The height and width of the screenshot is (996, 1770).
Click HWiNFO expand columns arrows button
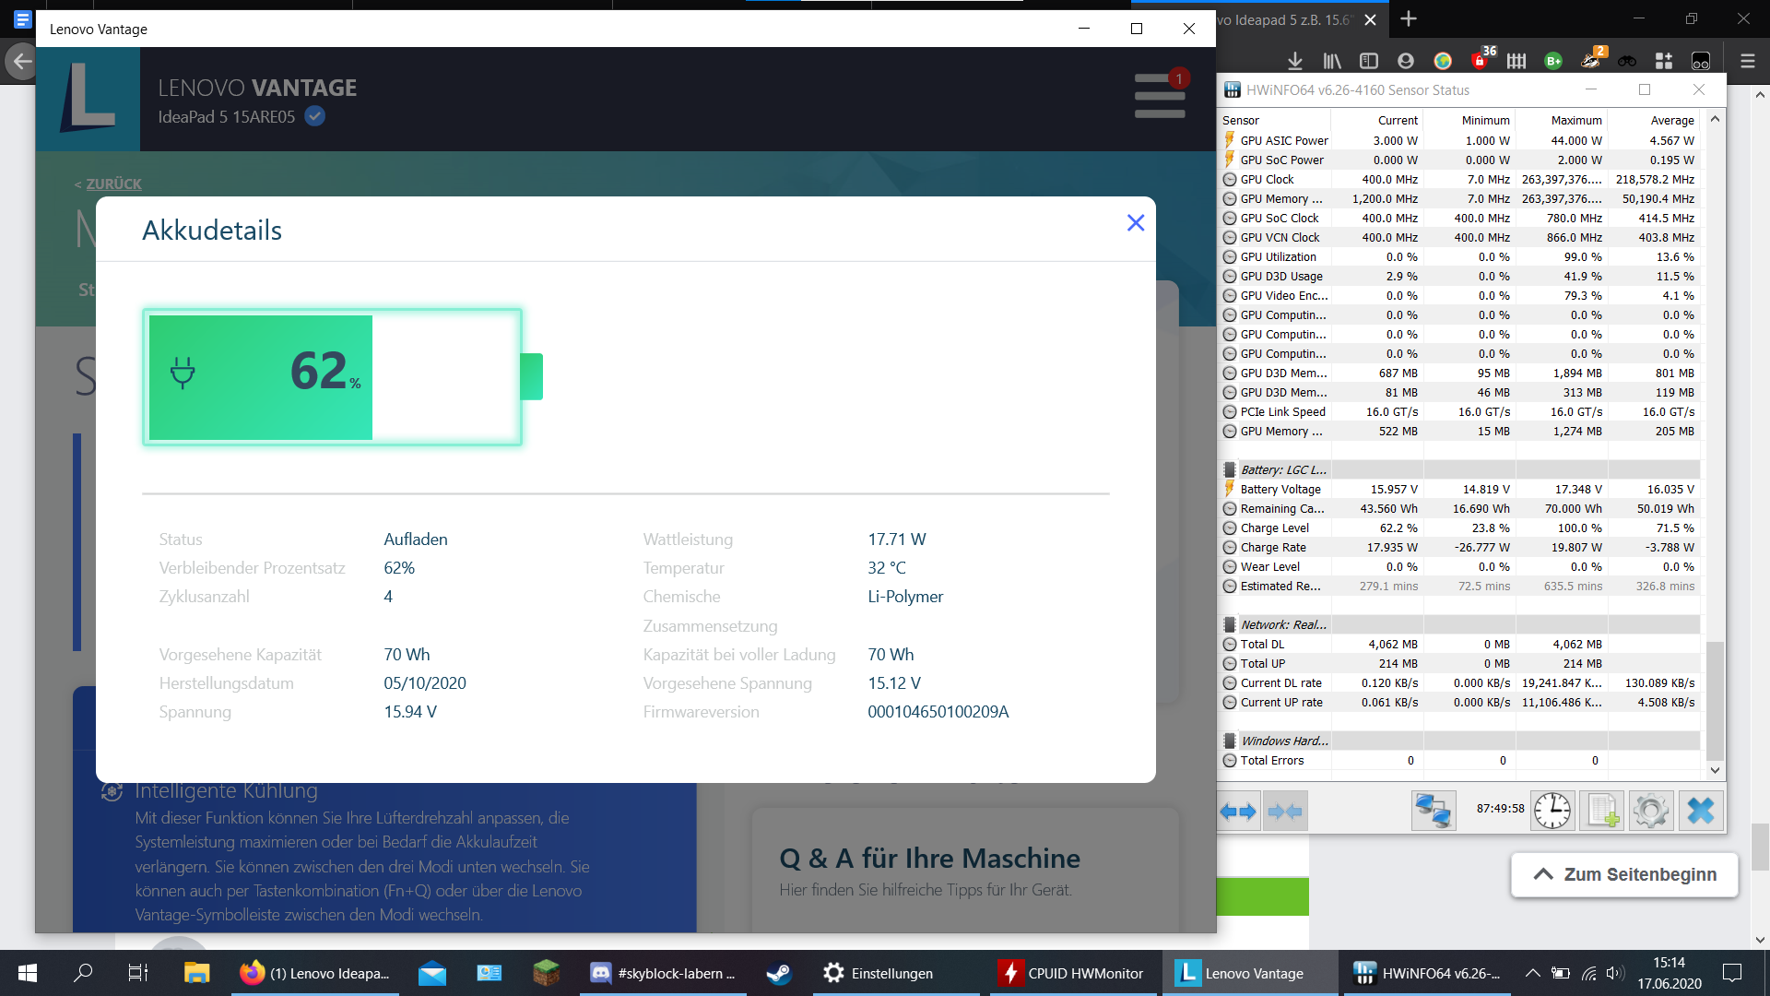click(x=1238, y=812)
